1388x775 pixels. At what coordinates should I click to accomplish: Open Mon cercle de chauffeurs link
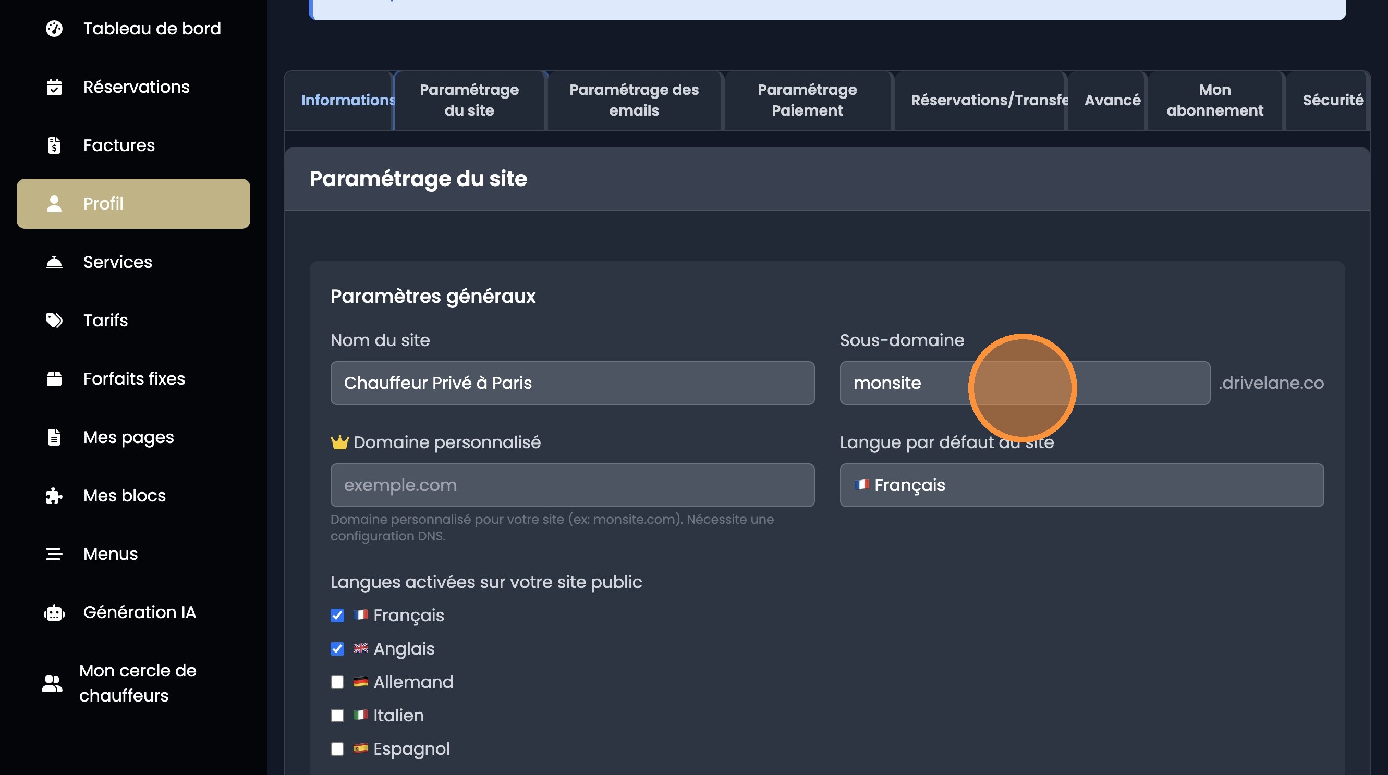pyautogui.click(x=138, y=683)
